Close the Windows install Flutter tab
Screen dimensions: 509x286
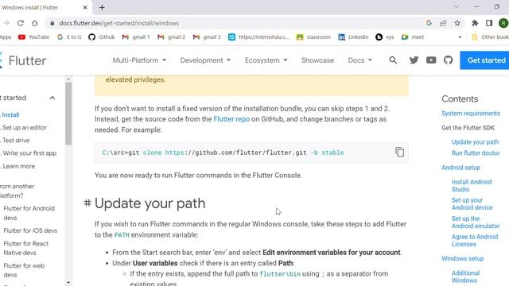point(85,7)
